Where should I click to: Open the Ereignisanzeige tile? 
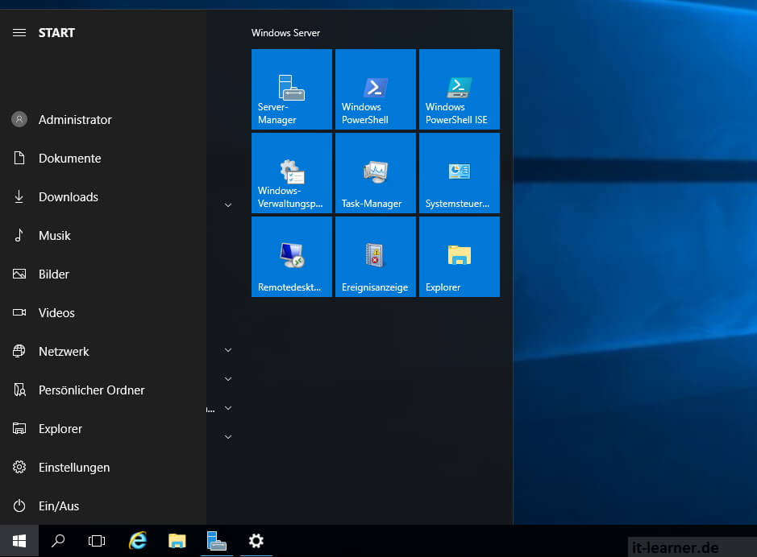click(376, 257)
